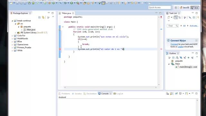Switch to the Javadoc tab
Screen dimensions: 206x116
(77, 94)
